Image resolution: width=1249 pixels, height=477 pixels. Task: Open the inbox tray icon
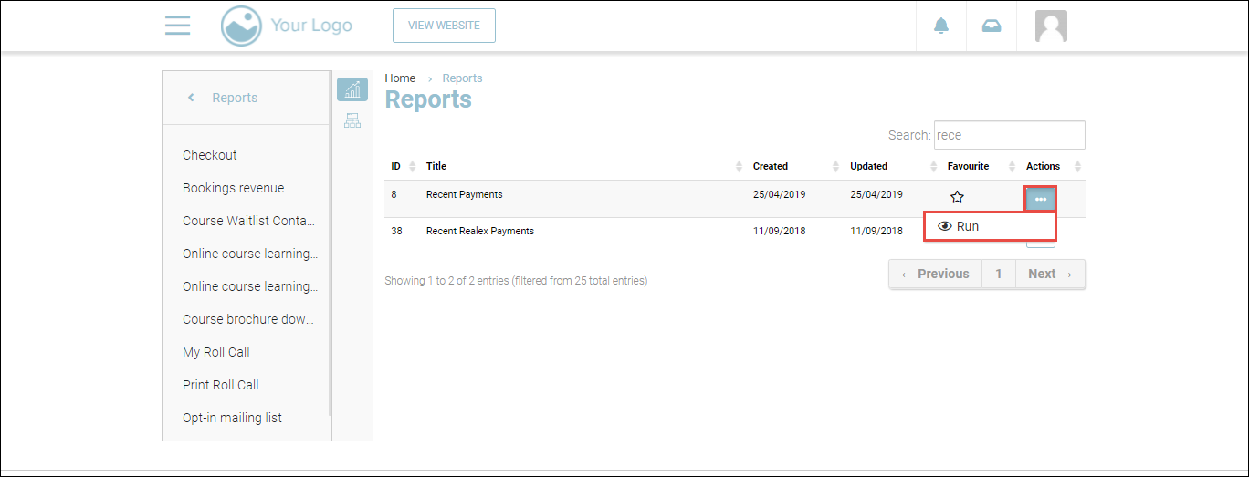[x=991, y=26]
